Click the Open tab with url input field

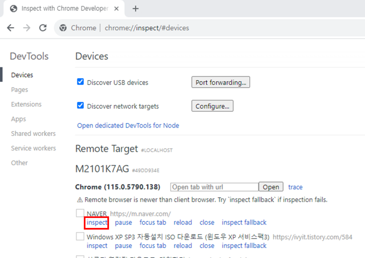214,187
